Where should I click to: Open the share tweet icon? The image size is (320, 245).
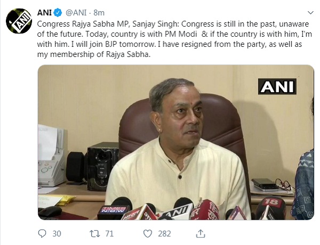[x=201, y=233]
